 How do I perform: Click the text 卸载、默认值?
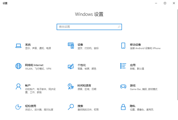(x=137, y=69)
